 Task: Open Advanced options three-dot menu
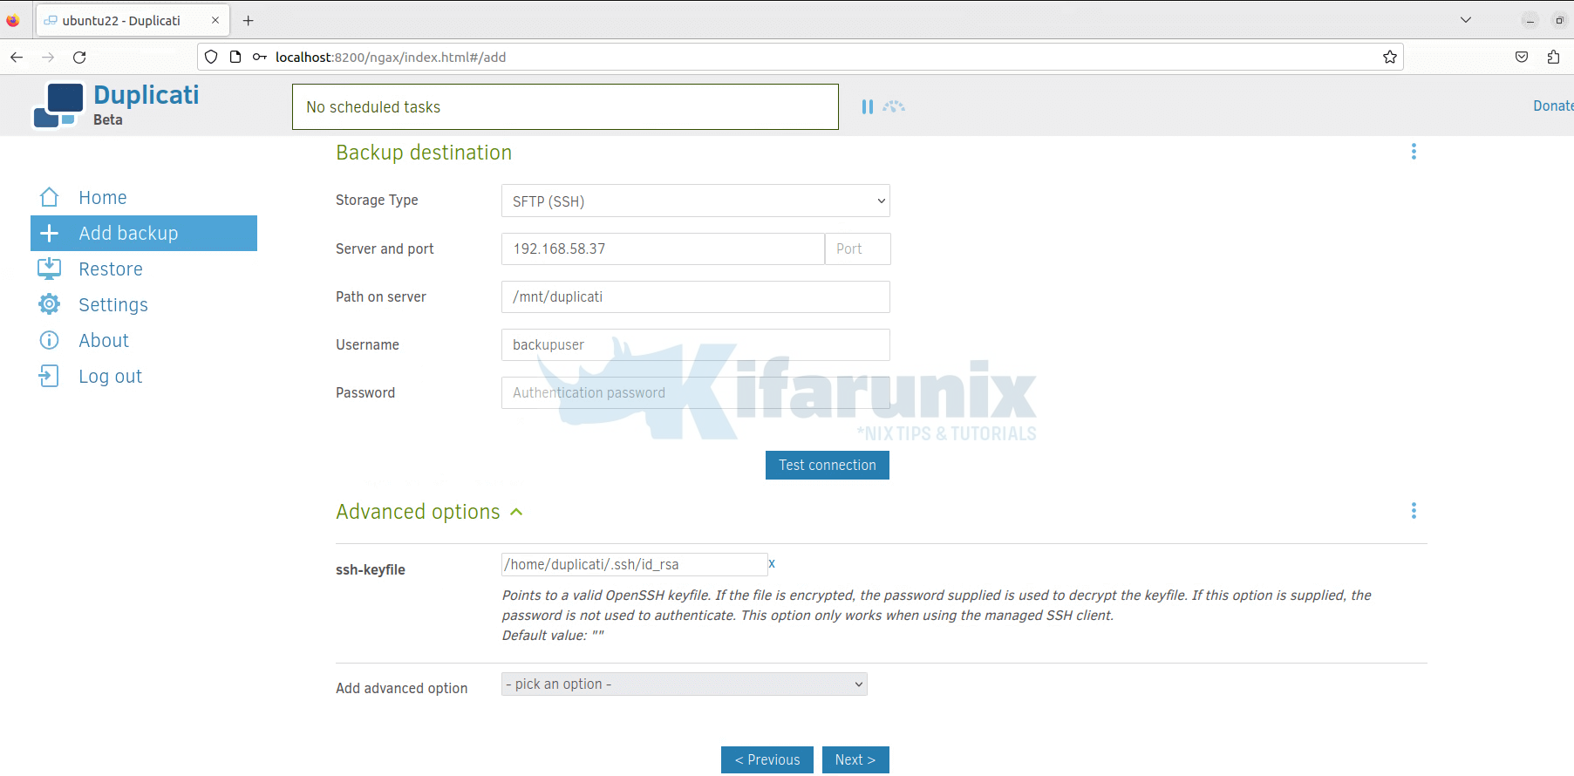coord(1414,511)
